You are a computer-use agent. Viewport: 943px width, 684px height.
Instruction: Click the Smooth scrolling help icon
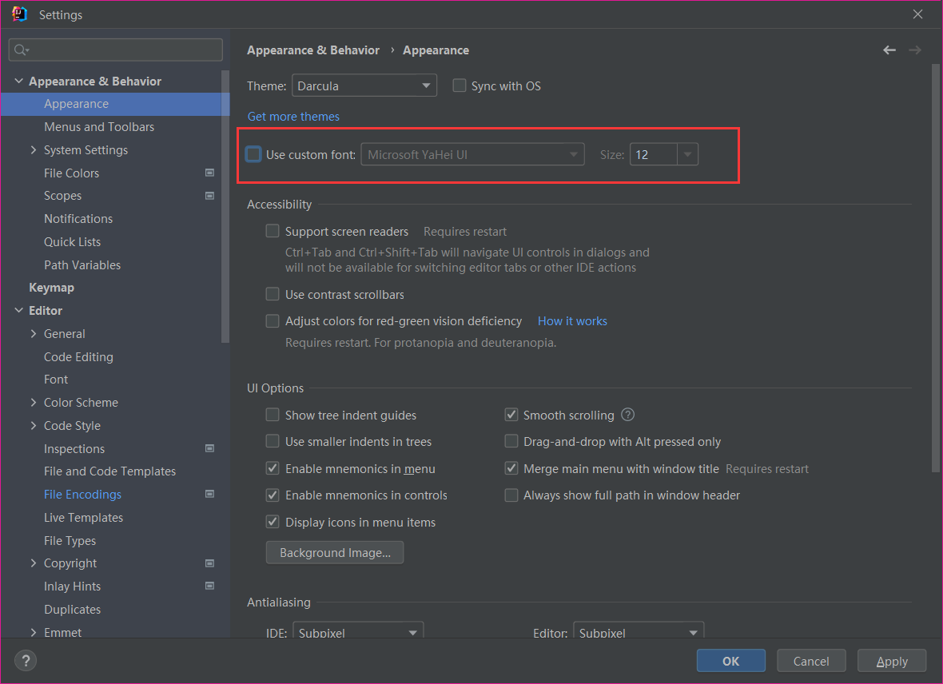point(628,415)
